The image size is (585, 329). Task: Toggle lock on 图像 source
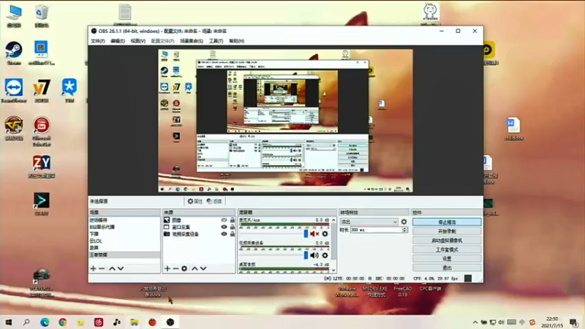233,220
